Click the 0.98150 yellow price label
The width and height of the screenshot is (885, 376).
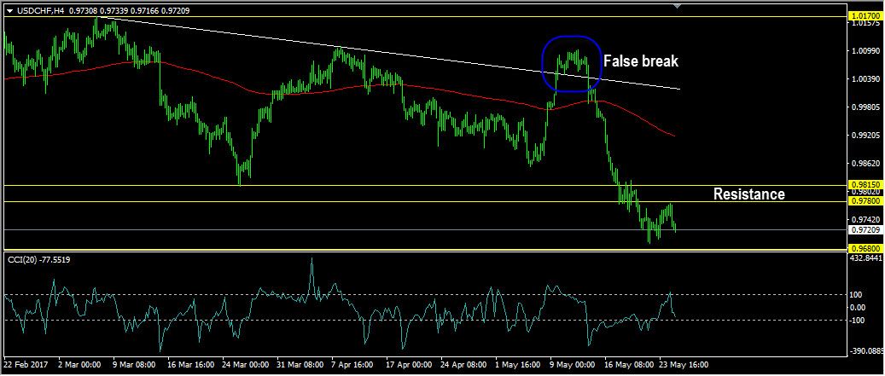(x=865, y=185)
